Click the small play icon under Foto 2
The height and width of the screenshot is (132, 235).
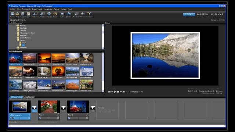(40, 118)
